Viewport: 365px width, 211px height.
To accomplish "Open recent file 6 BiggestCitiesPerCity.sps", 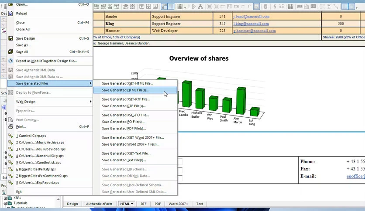I will tap(50, 169).
